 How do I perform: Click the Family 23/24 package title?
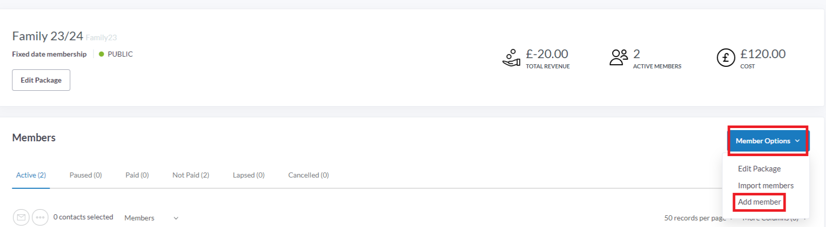point(47,36)
